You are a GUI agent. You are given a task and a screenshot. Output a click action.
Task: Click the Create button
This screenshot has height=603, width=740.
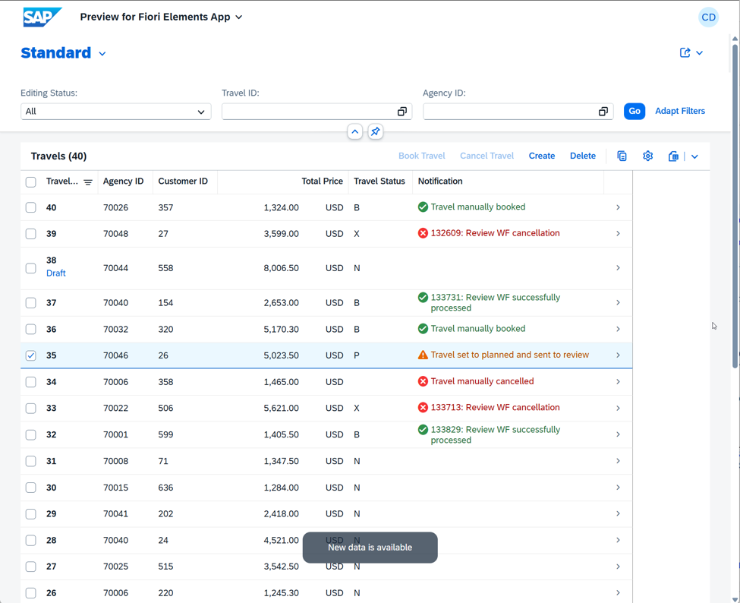pos(542,156)
